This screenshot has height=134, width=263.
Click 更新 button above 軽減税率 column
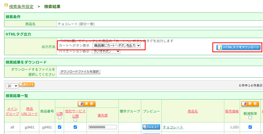pos(250,104)
